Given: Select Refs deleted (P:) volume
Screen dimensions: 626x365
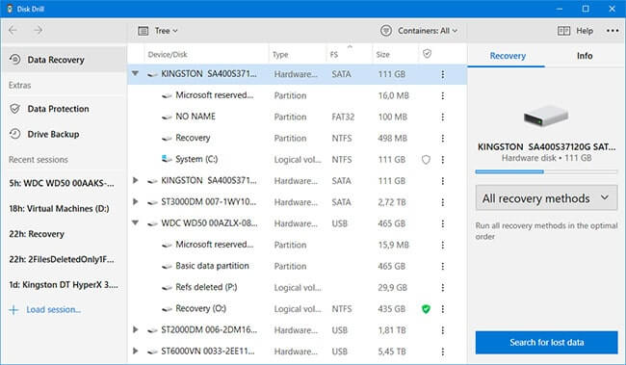Looking at the screenshot, I should [x=297, y=287].
